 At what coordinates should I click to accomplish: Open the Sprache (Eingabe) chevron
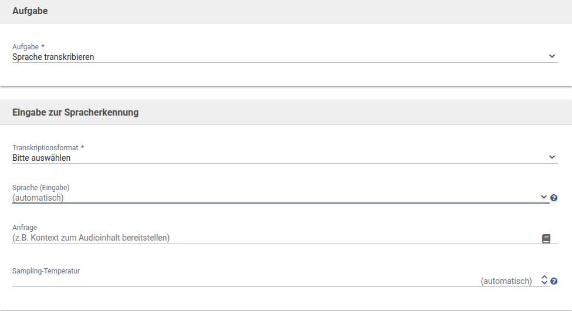coord(544,197)
